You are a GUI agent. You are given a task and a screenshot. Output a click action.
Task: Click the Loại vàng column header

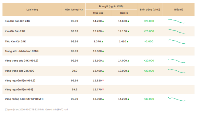32,10
